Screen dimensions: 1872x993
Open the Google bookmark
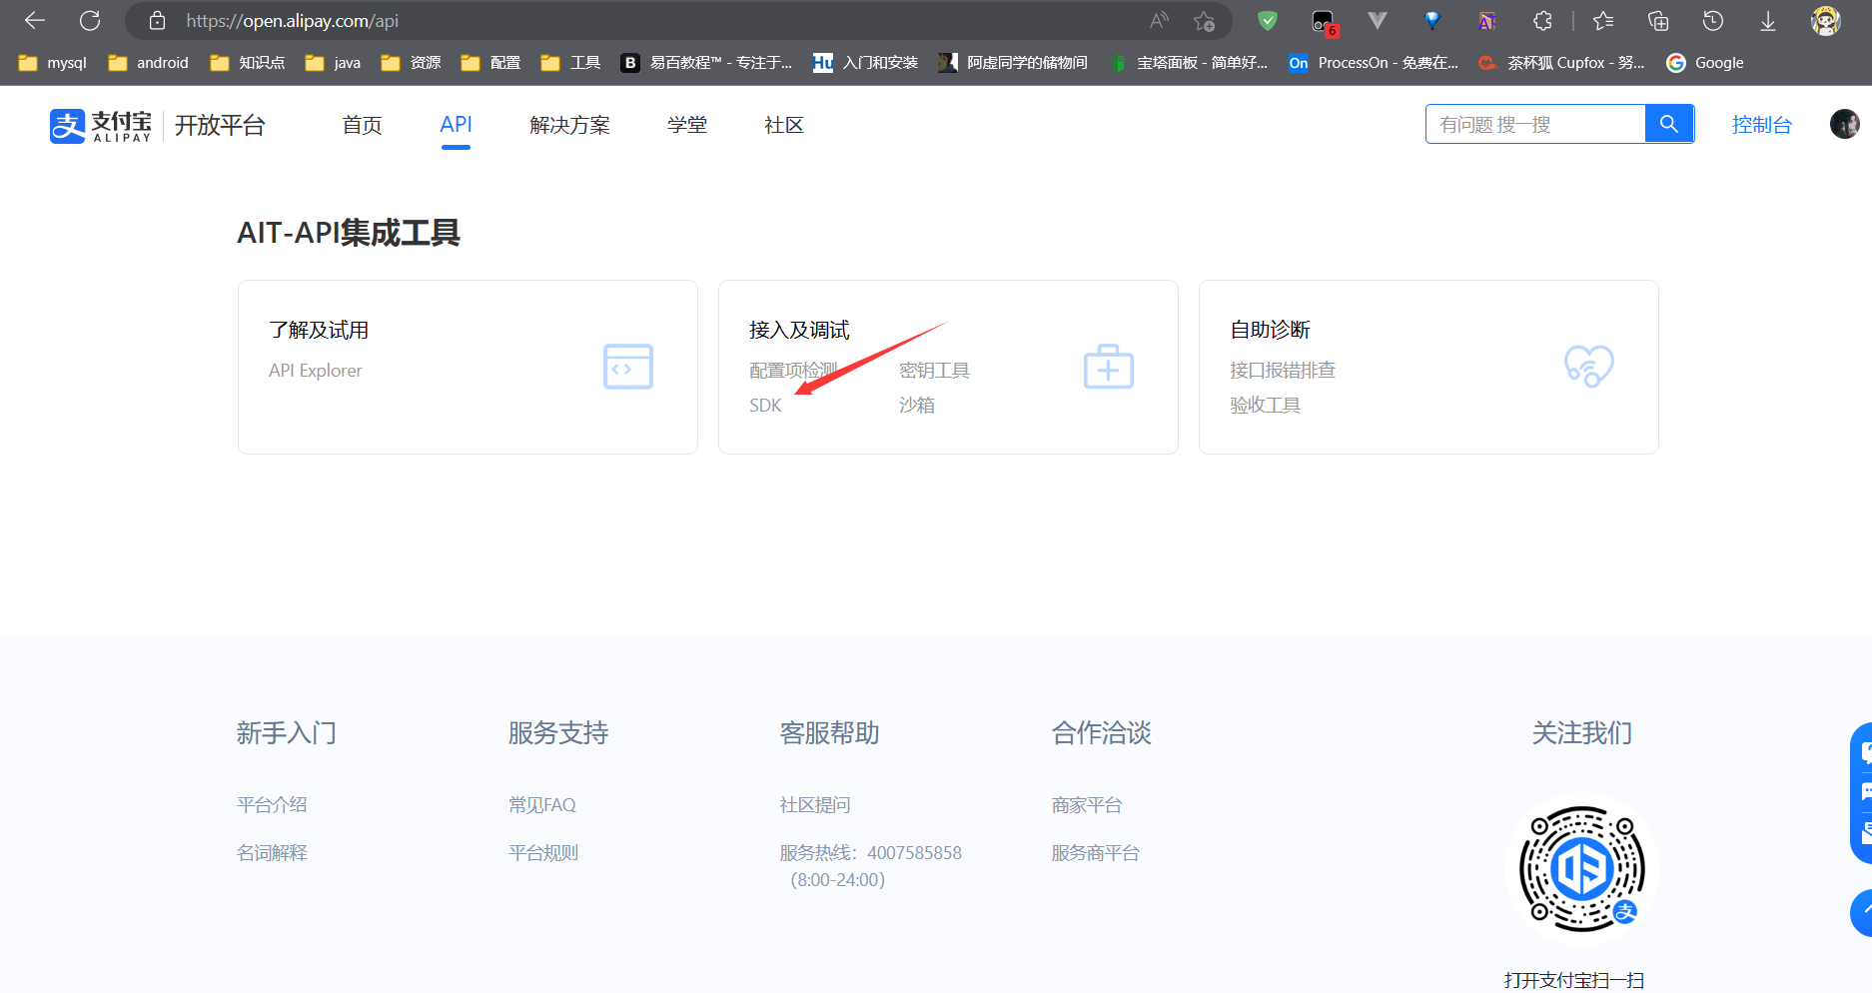[x=1705, y=63]
